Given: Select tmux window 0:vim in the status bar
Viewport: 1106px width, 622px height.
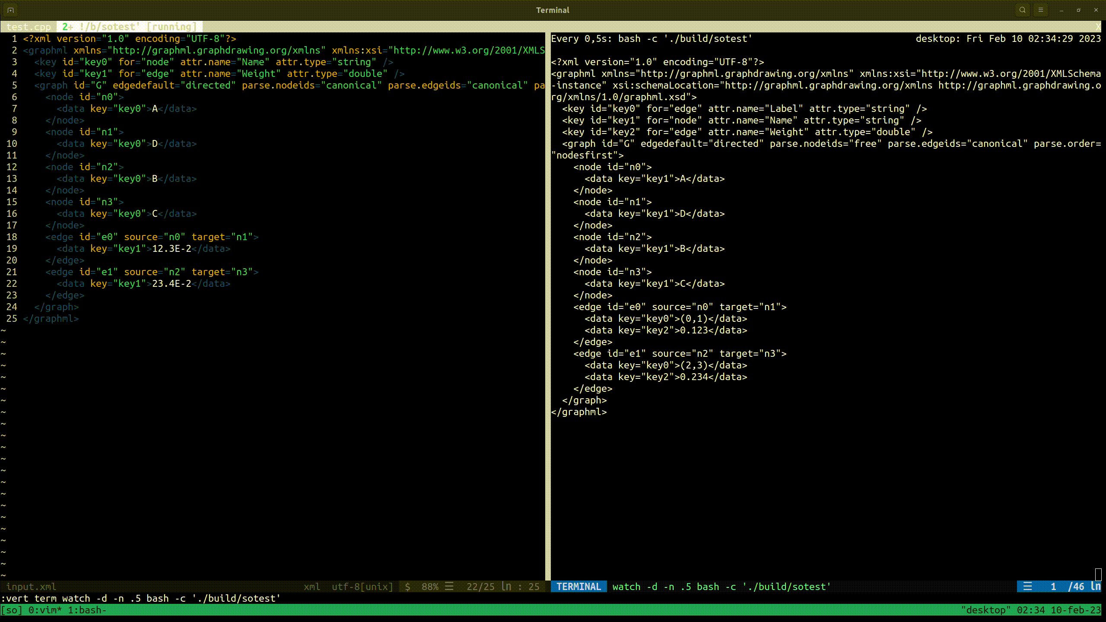Looking at the screenshot, I should [45, 610].
